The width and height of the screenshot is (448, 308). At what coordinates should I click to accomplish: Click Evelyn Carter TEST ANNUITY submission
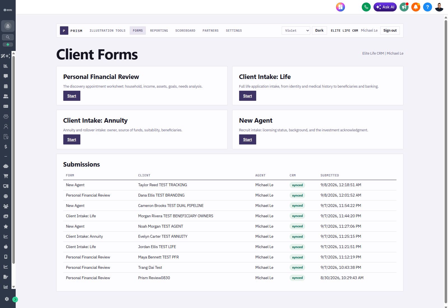[230, 237]
